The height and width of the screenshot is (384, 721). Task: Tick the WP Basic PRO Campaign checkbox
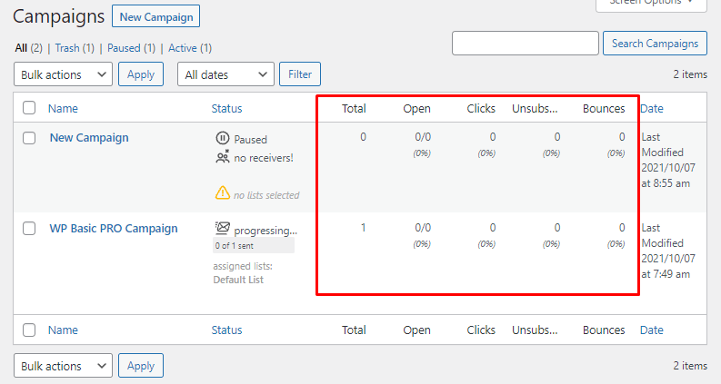29,229
